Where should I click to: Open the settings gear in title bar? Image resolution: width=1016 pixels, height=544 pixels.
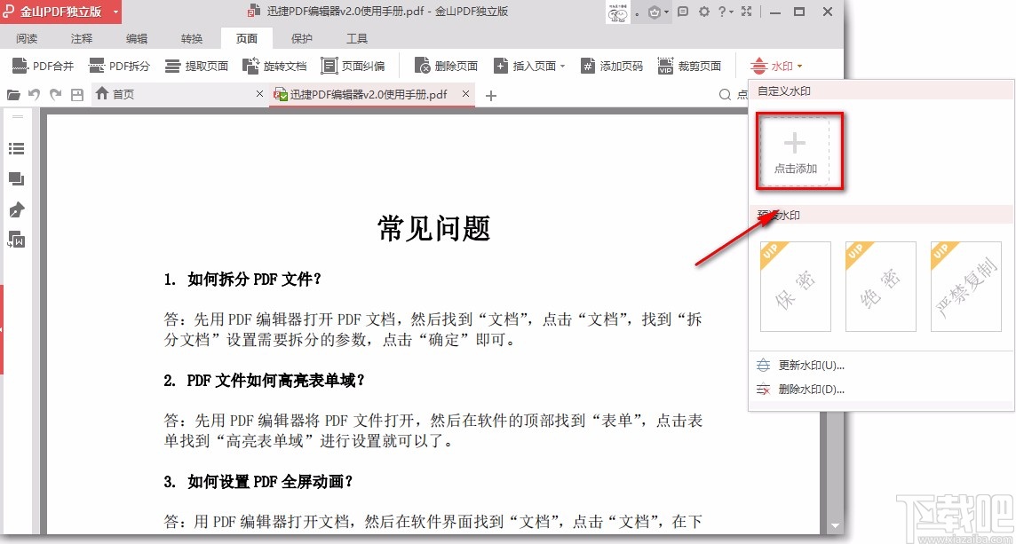704,12
